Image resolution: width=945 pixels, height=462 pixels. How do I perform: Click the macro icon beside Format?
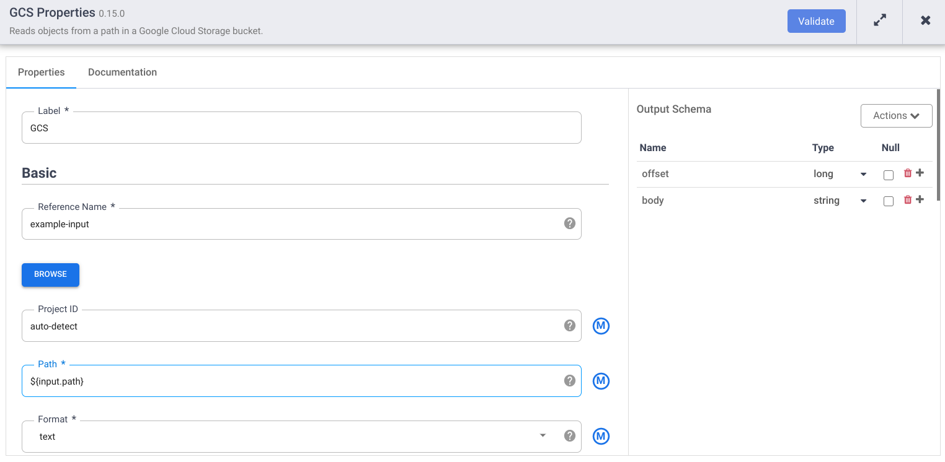pyautogui.click(x=601, y=436)
